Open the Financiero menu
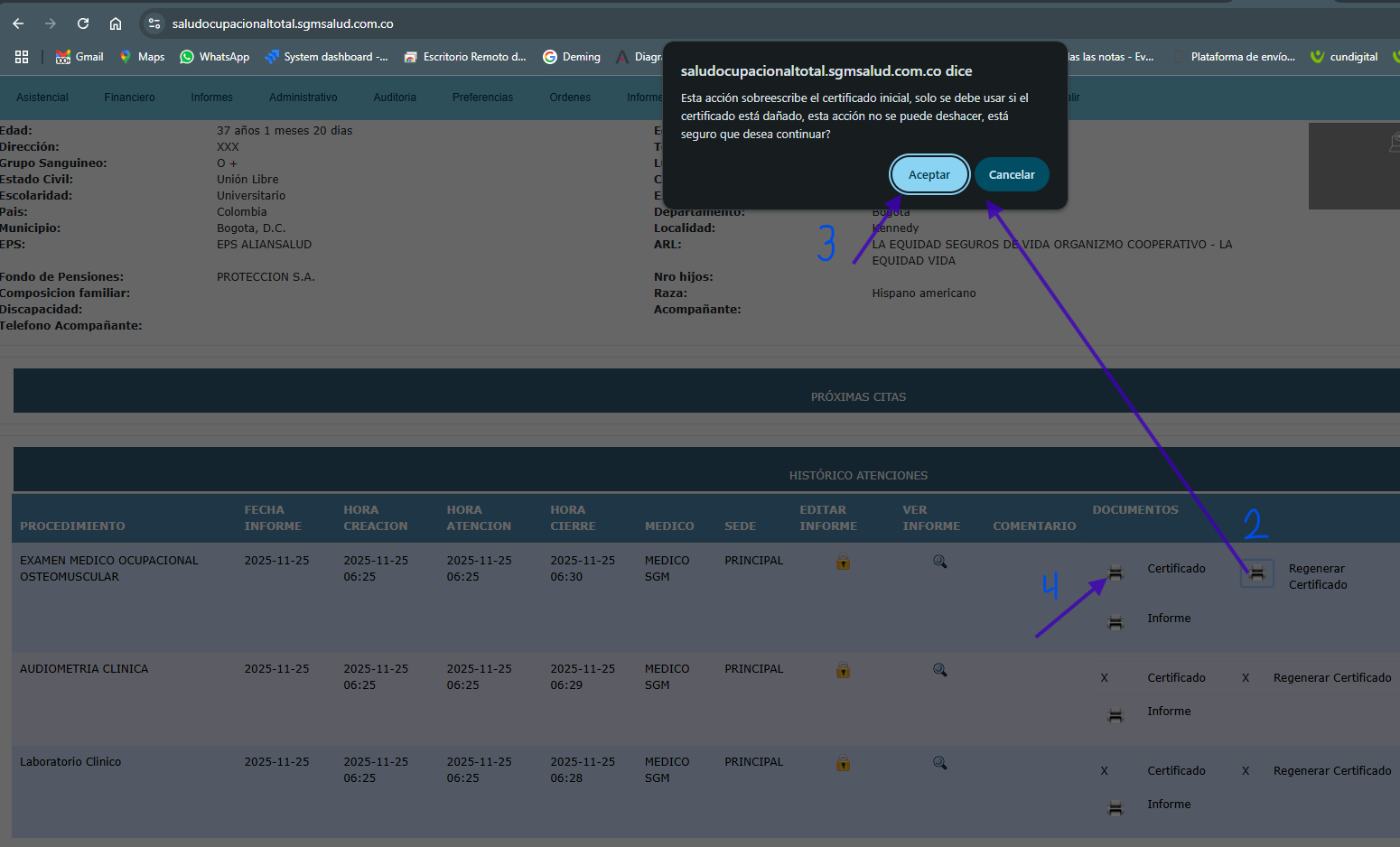The height and width of the screenshot is (847, 1400). [129, 98]
